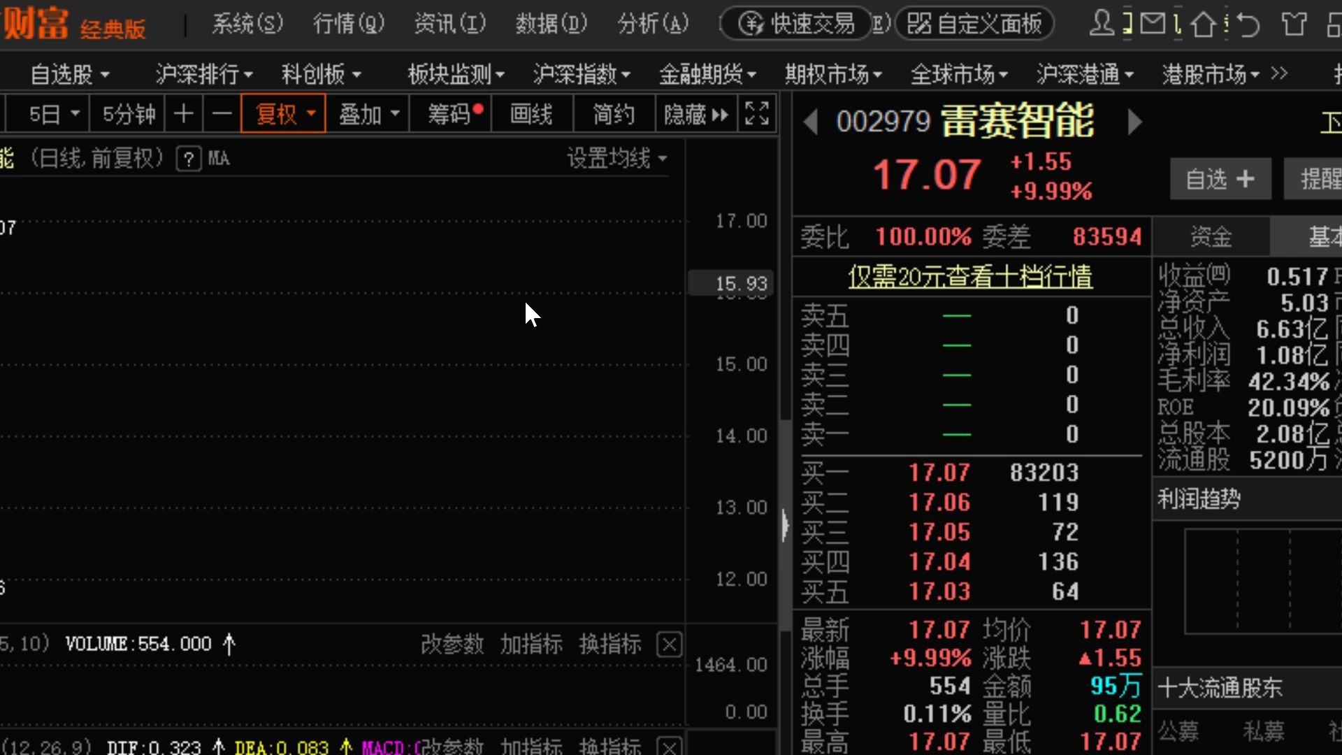Open the 分析(A) menu
Image resolution: width=1342 pixels, height=755 pixels.
click(x=653, y=24)
